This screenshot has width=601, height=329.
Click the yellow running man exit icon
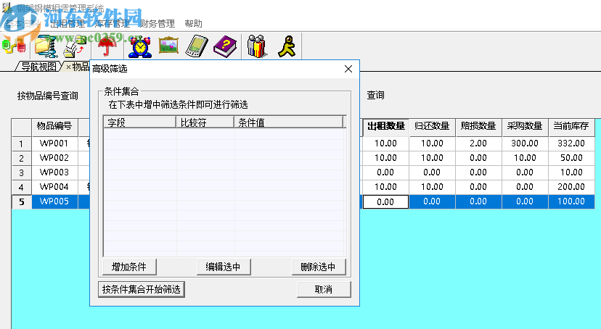(x=287, y=46)
